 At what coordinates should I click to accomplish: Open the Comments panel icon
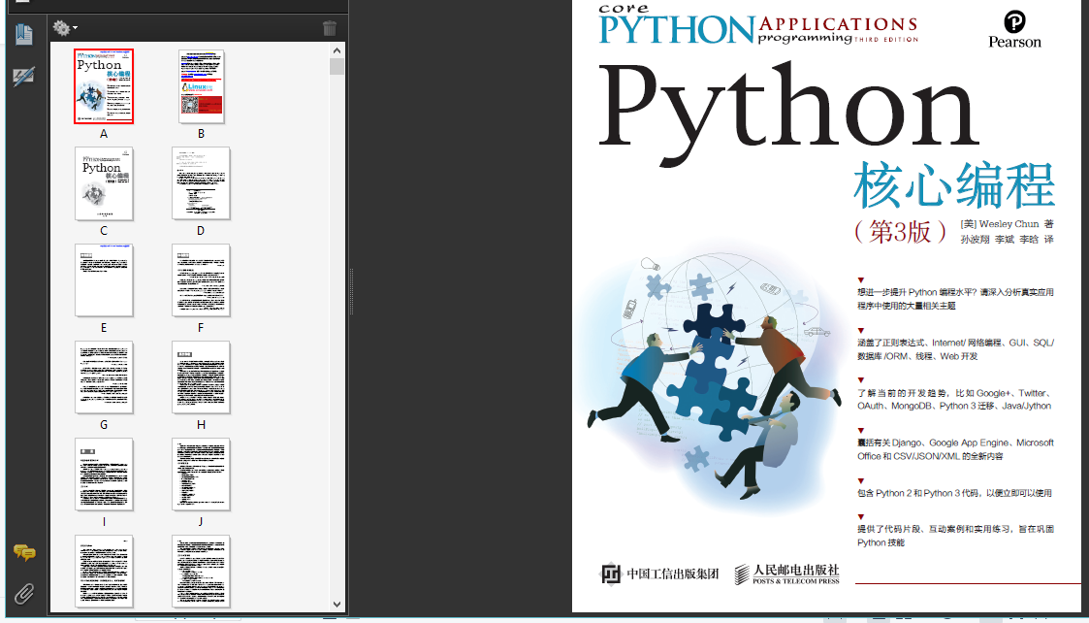pos(24,553)
